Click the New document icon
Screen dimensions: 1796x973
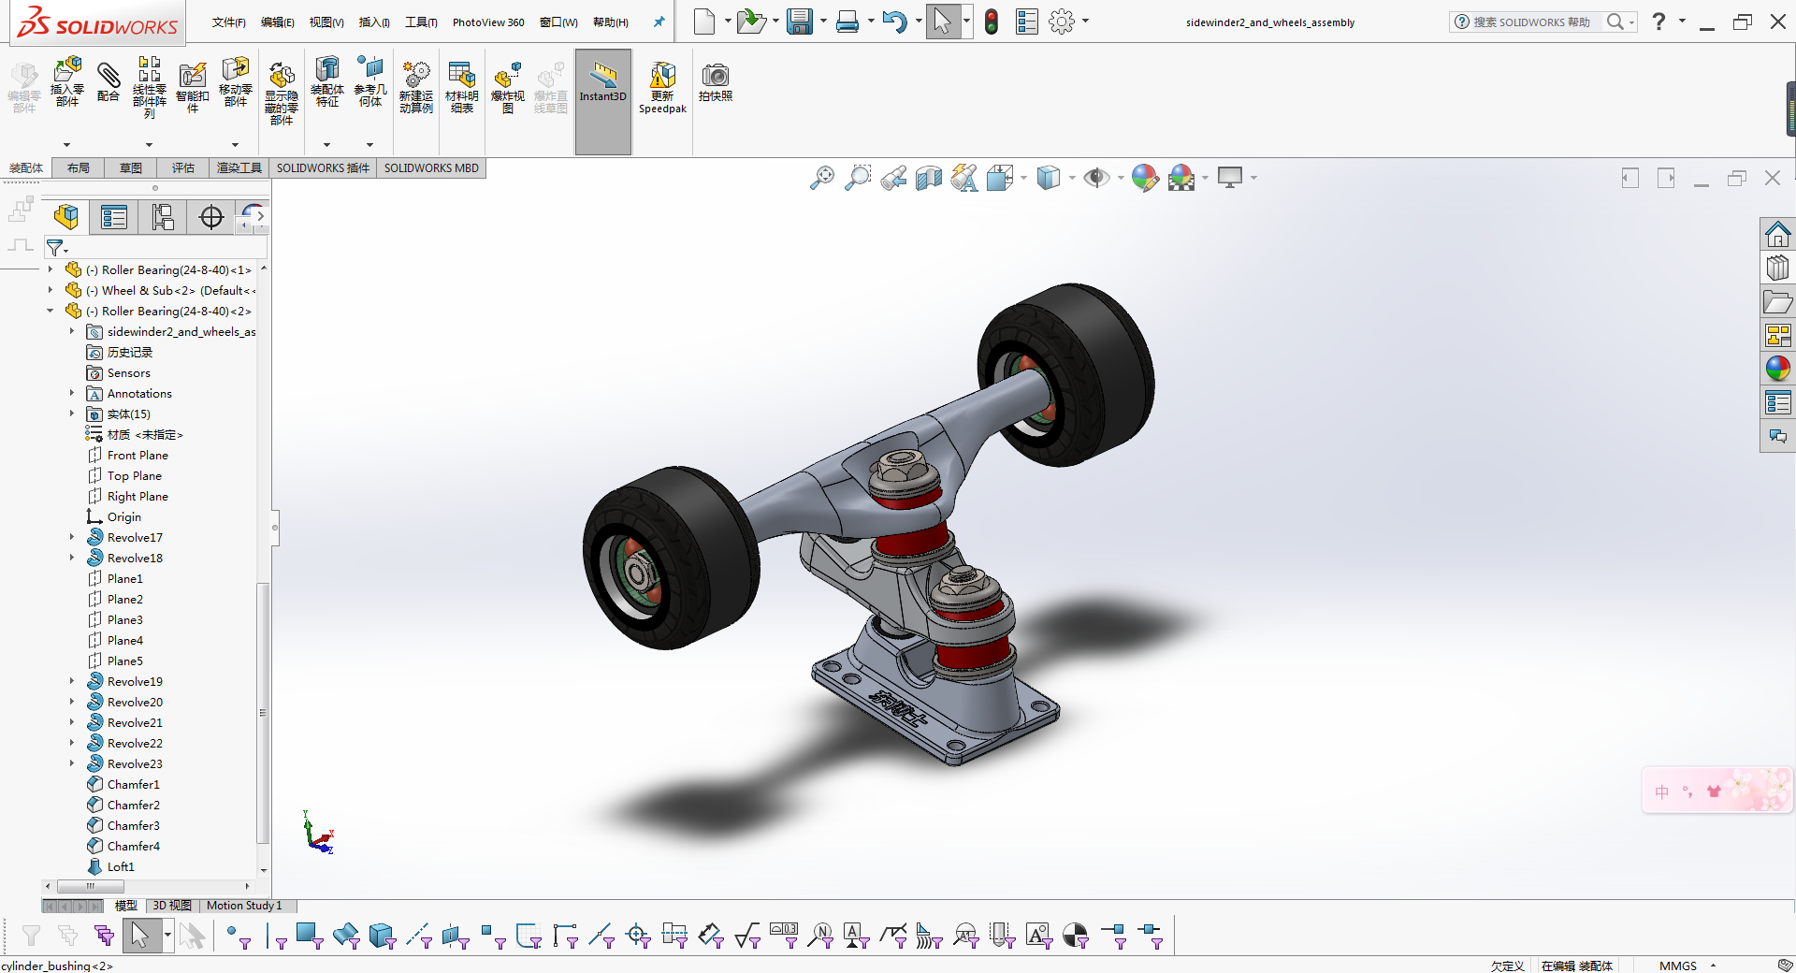(704, 22)
